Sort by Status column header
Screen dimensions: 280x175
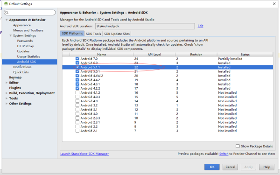pos(245,55)
